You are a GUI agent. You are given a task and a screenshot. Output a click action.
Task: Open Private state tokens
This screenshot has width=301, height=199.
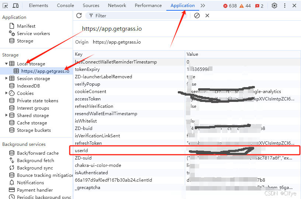[x=37, y=101]
